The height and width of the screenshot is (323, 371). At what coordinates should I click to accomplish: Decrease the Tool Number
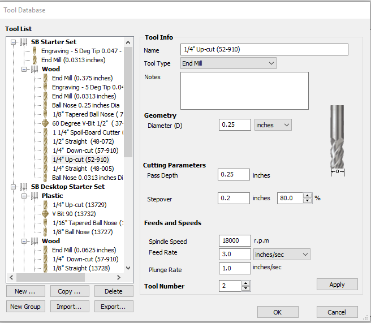tap(246, 288)
